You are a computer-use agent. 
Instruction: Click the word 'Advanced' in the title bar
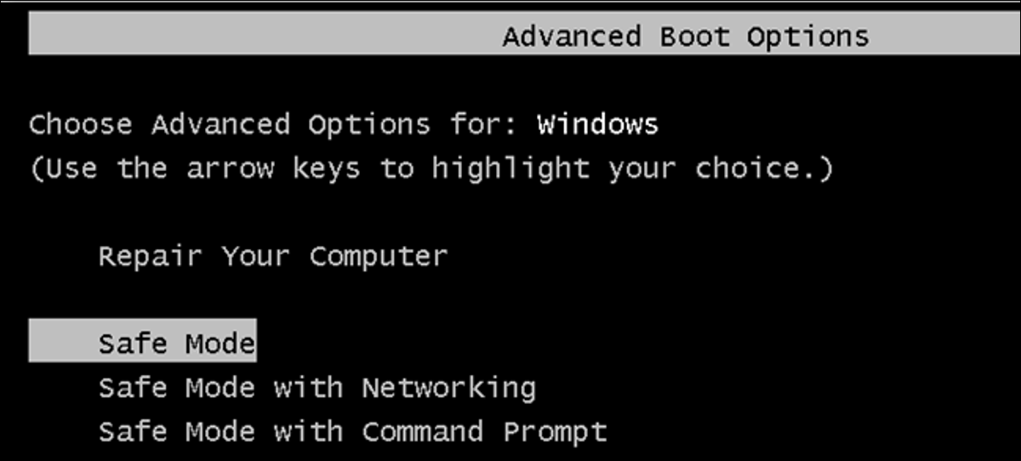tap(571, 37)
